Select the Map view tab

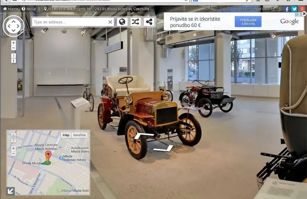(x=66, y=135)
